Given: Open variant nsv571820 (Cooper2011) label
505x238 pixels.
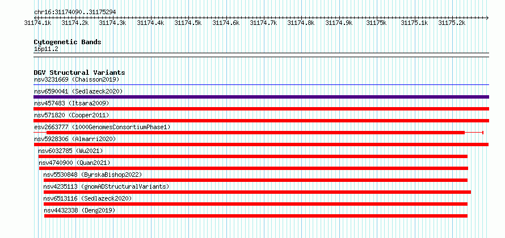Looking at the screenshot, I should coord(71,115).
